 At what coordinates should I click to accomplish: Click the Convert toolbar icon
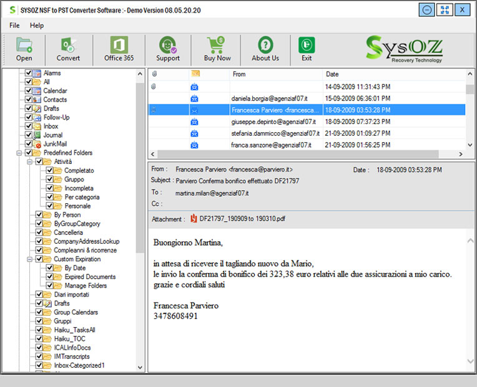pos(68,45)
